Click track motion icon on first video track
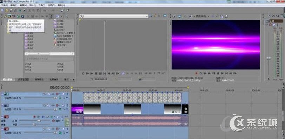 (45, 94)
